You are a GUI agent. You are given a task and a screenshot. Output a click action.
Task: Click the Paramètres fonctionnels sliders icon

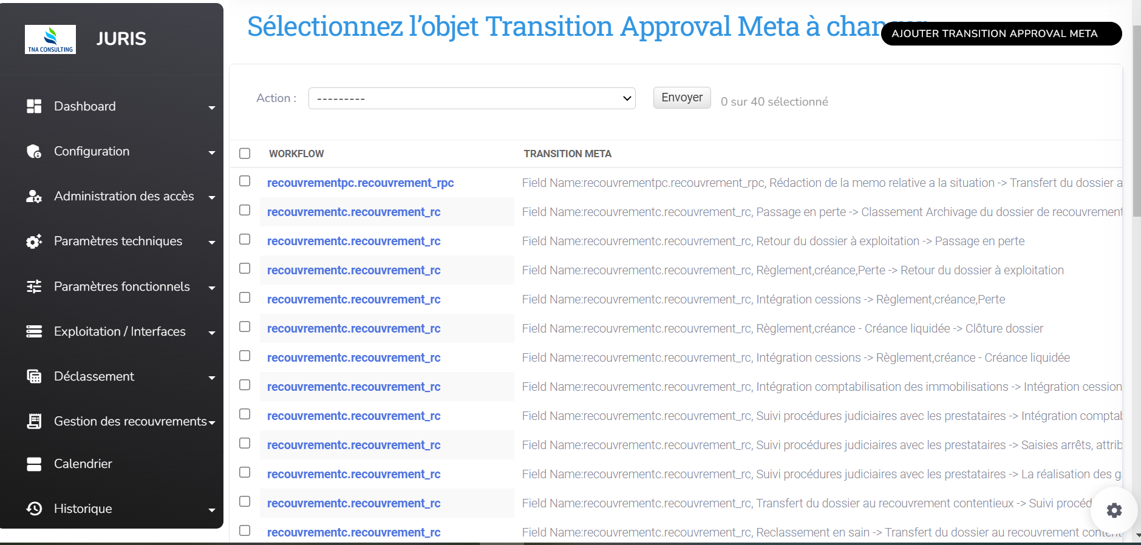click(34, 286)
